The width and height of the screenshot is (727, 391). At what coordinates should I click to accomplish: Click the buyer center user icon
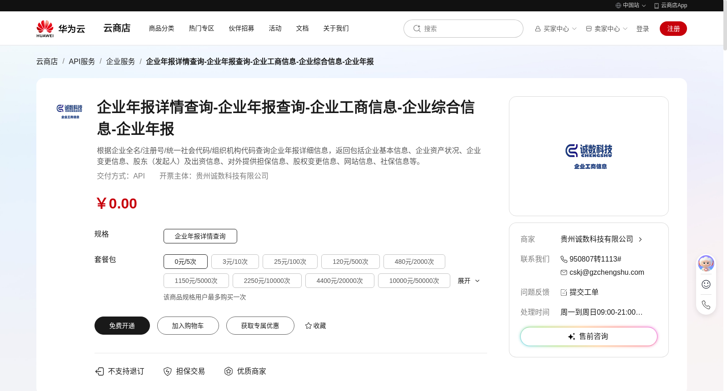pos(538,29)
